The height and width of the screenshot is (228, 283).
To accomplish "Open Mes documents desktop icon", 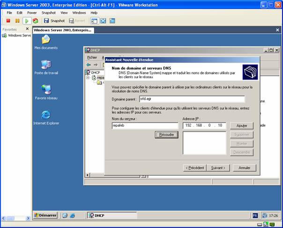I will [x=46, y=42].
